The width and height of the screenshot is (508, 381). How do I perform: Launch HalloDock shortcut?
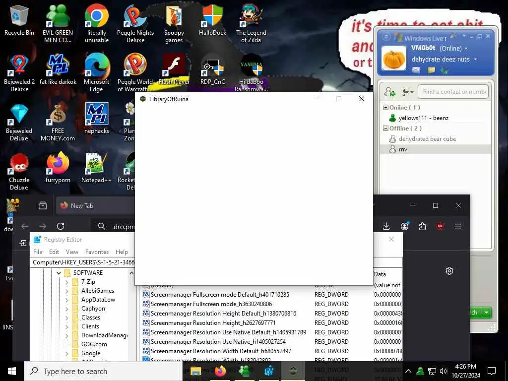coord(212,20)
